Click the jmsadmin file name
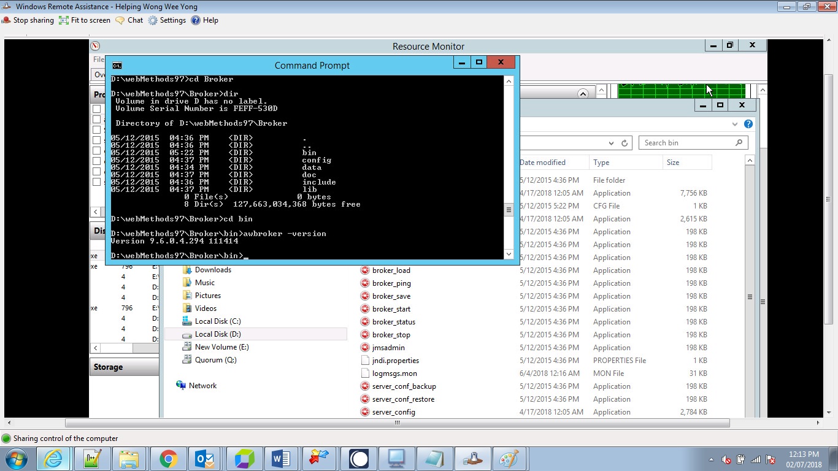 coord(388,348)
